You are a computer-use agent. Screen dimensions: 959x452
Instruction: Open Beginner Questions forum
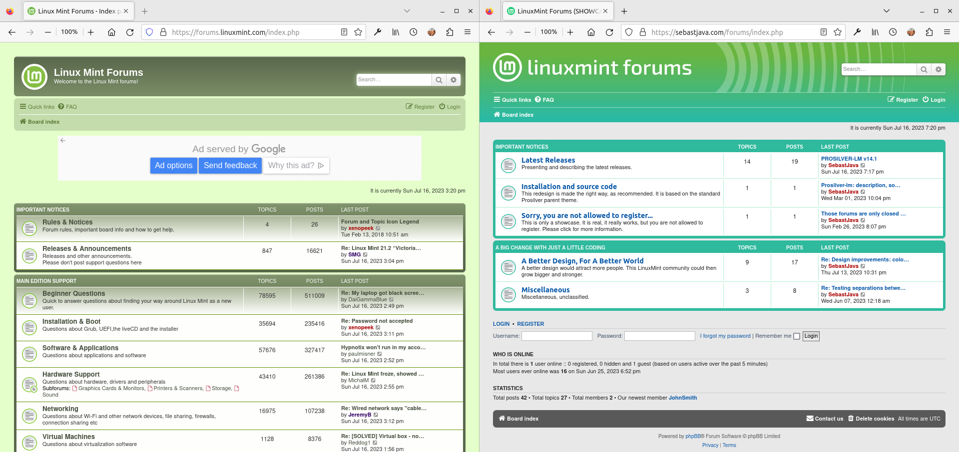74,293
